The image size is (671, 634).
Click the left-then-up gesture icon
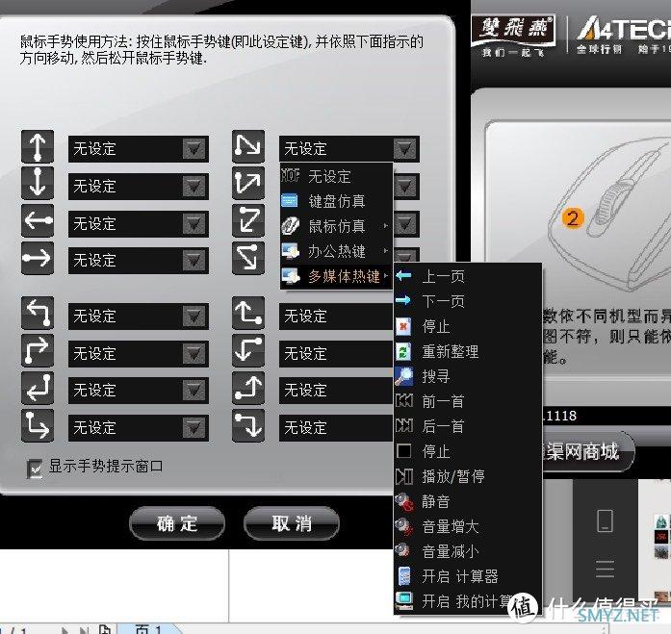pyautogui.click(x=248, y=313)
